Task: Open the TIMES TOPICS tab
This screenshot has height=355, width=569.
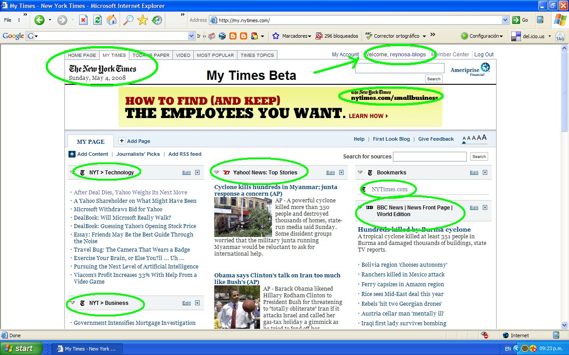Action: tap(257, 55)
